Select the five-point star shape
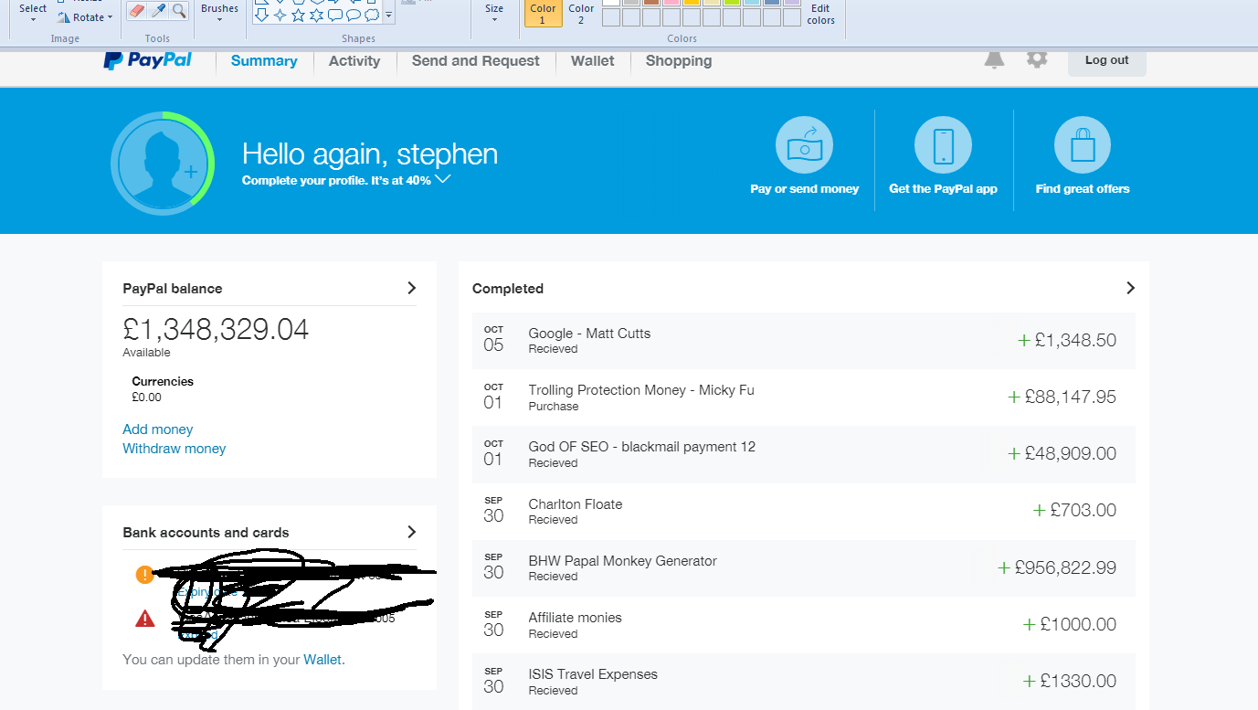Screen dimensions: 1258x710 (x=298, y=15)
